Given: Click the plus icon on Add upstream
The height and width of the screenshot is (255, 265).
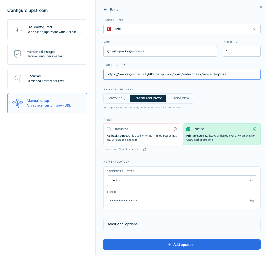Looking at the screenshot, I should click(169, 244).
